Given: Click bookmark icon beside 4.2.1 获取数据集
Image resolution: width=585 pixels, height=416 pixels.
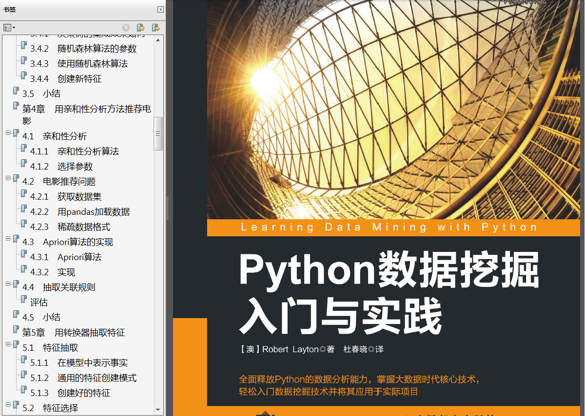Looking at the screenshot, I should (x=23, y=194).
